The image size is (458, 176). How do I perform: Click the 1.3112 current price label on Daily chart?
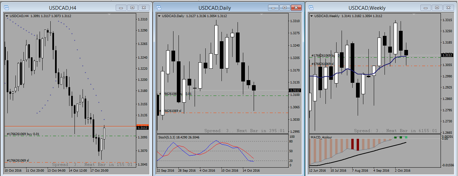pyautogui.click(x=295, y=90)
